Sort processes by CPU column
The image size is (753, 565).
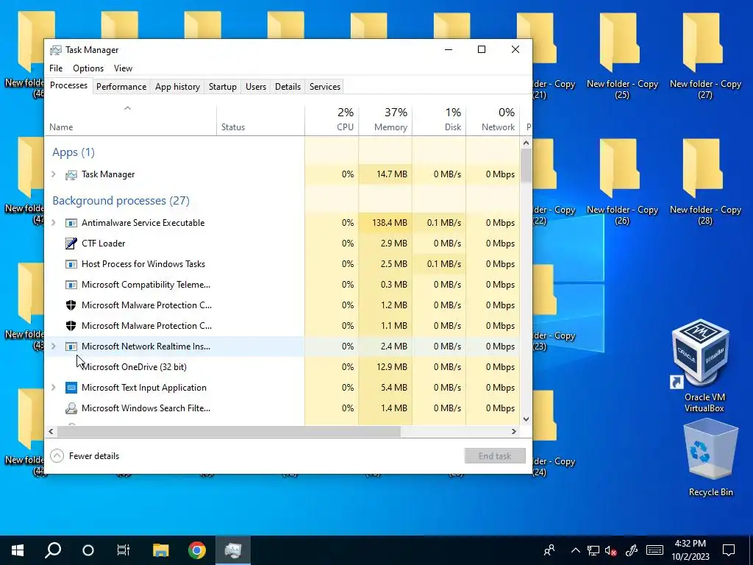coord(332,120)
